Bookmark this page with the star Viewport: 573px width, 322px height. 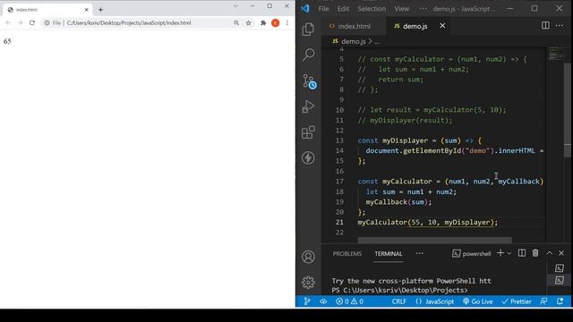(249, 22)
